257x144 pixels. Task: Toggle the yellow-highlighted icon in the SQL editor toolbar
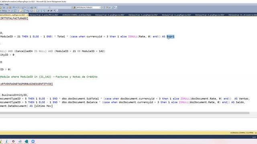21,11
